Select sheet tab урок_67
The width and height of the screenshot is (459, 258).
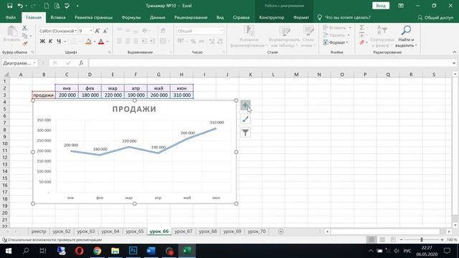click(184, 231)
